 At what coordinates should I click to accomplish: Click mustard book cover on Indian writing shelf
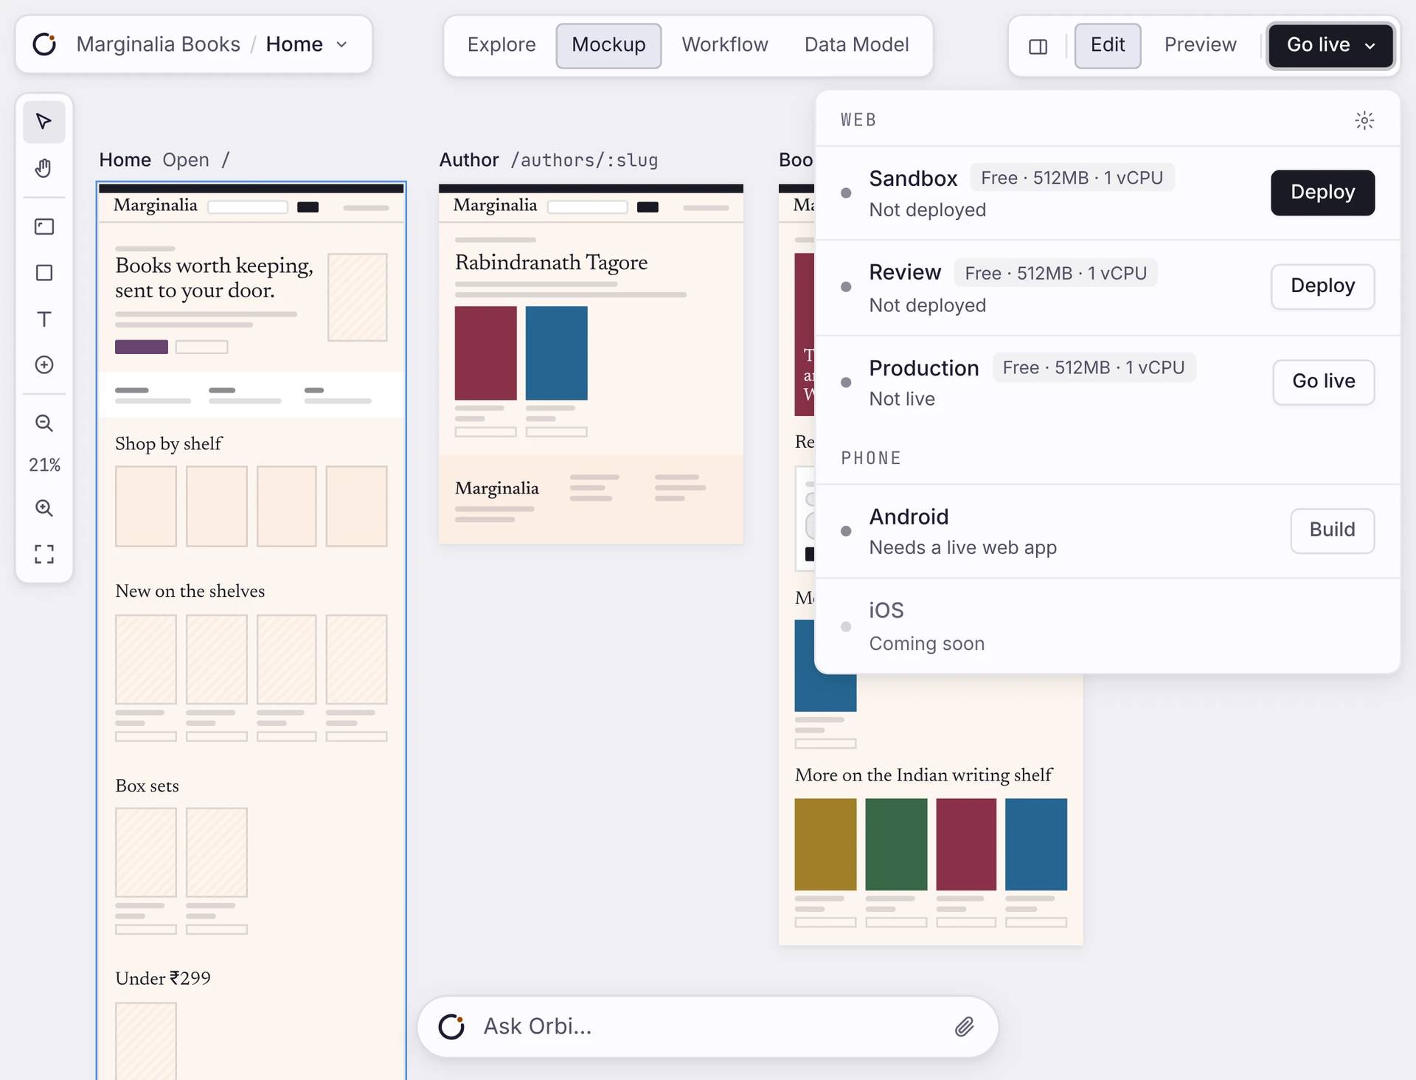[825, 844]
